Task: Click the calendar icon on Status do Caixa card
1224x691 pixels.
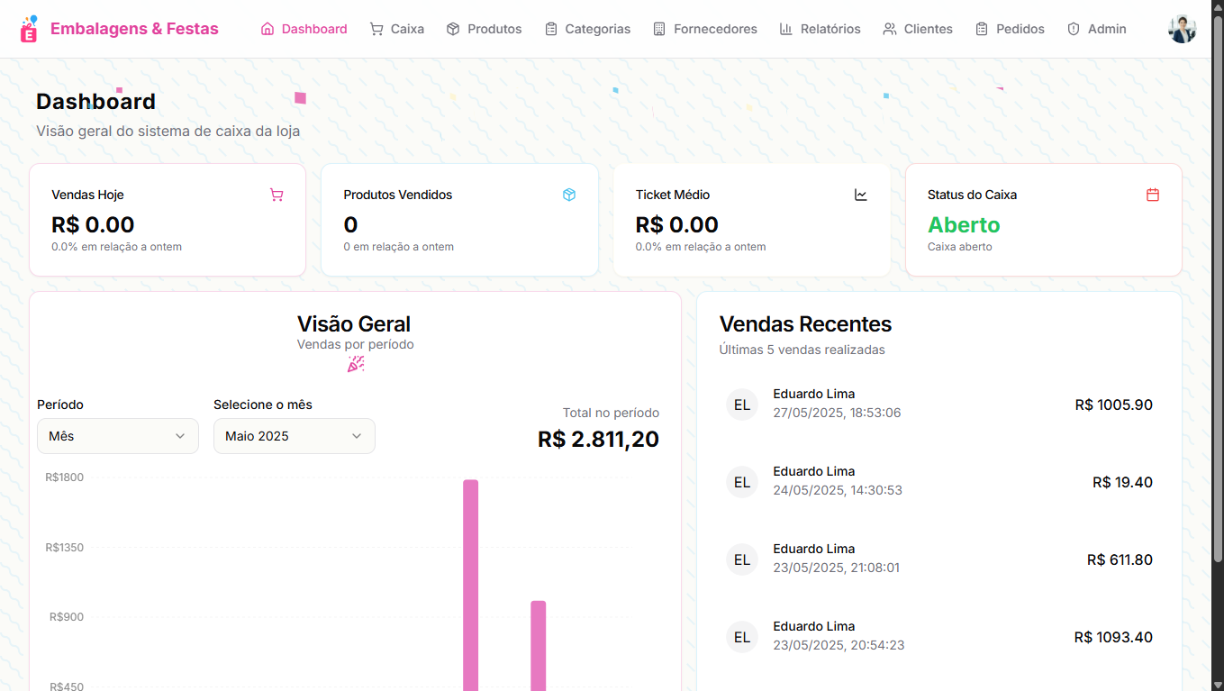Action: click(1152, 194)
